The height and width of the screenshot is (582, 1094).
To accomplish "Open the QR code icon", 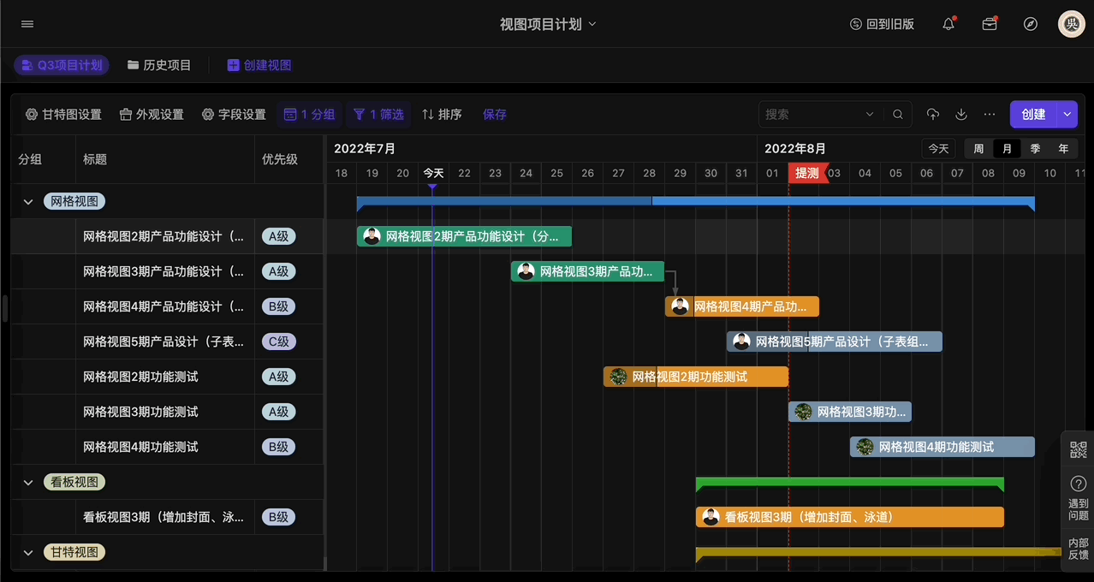I will point(1079,450).
